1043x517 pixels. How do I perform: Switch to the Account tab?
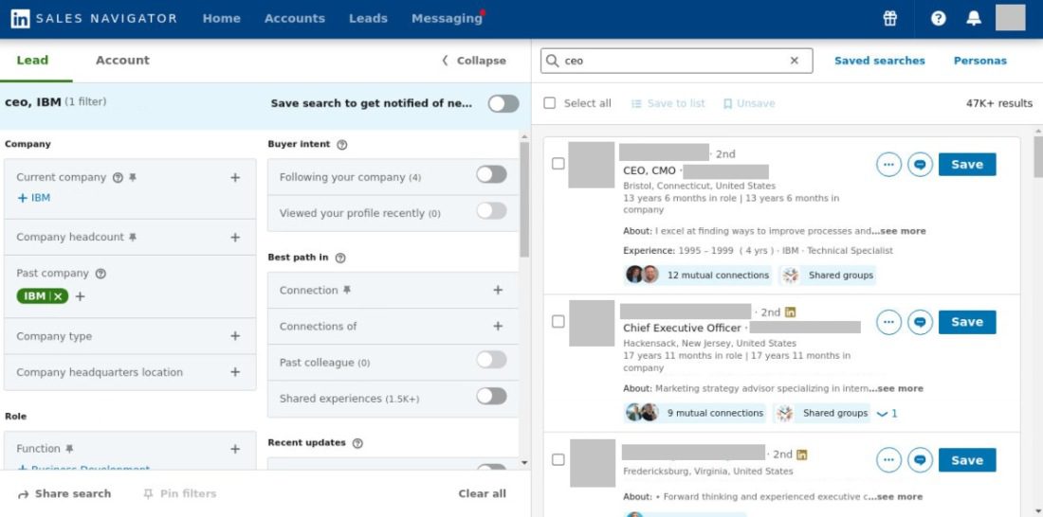click(122, 60)
